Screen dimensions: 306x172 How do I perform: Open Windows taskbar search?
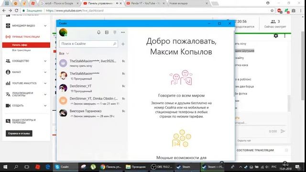pyautogui.click(x=16, y=167)
